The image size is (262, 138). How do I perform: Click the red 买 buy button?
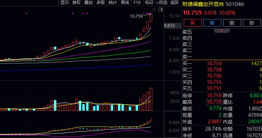[193, 23]
